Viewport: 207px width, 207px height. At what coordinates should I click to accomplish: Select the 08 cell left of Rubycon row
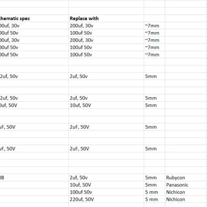click(34, 178)
